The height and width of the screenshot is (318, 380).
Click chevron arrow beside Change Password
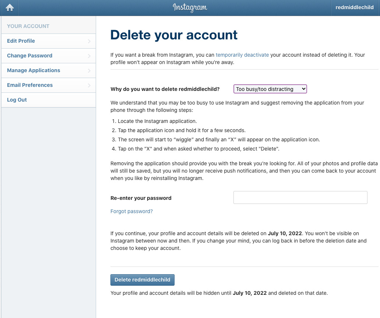89,56
